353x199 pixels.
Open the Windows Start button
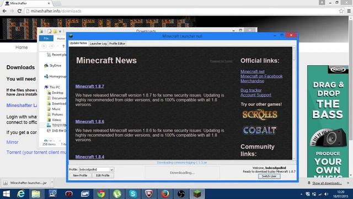(6, 194)
